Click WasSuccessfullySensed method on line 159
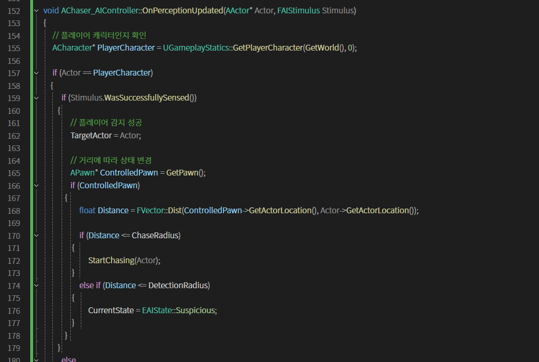The image size is (539, 362). pyautogui.click(x=147, y=98)
